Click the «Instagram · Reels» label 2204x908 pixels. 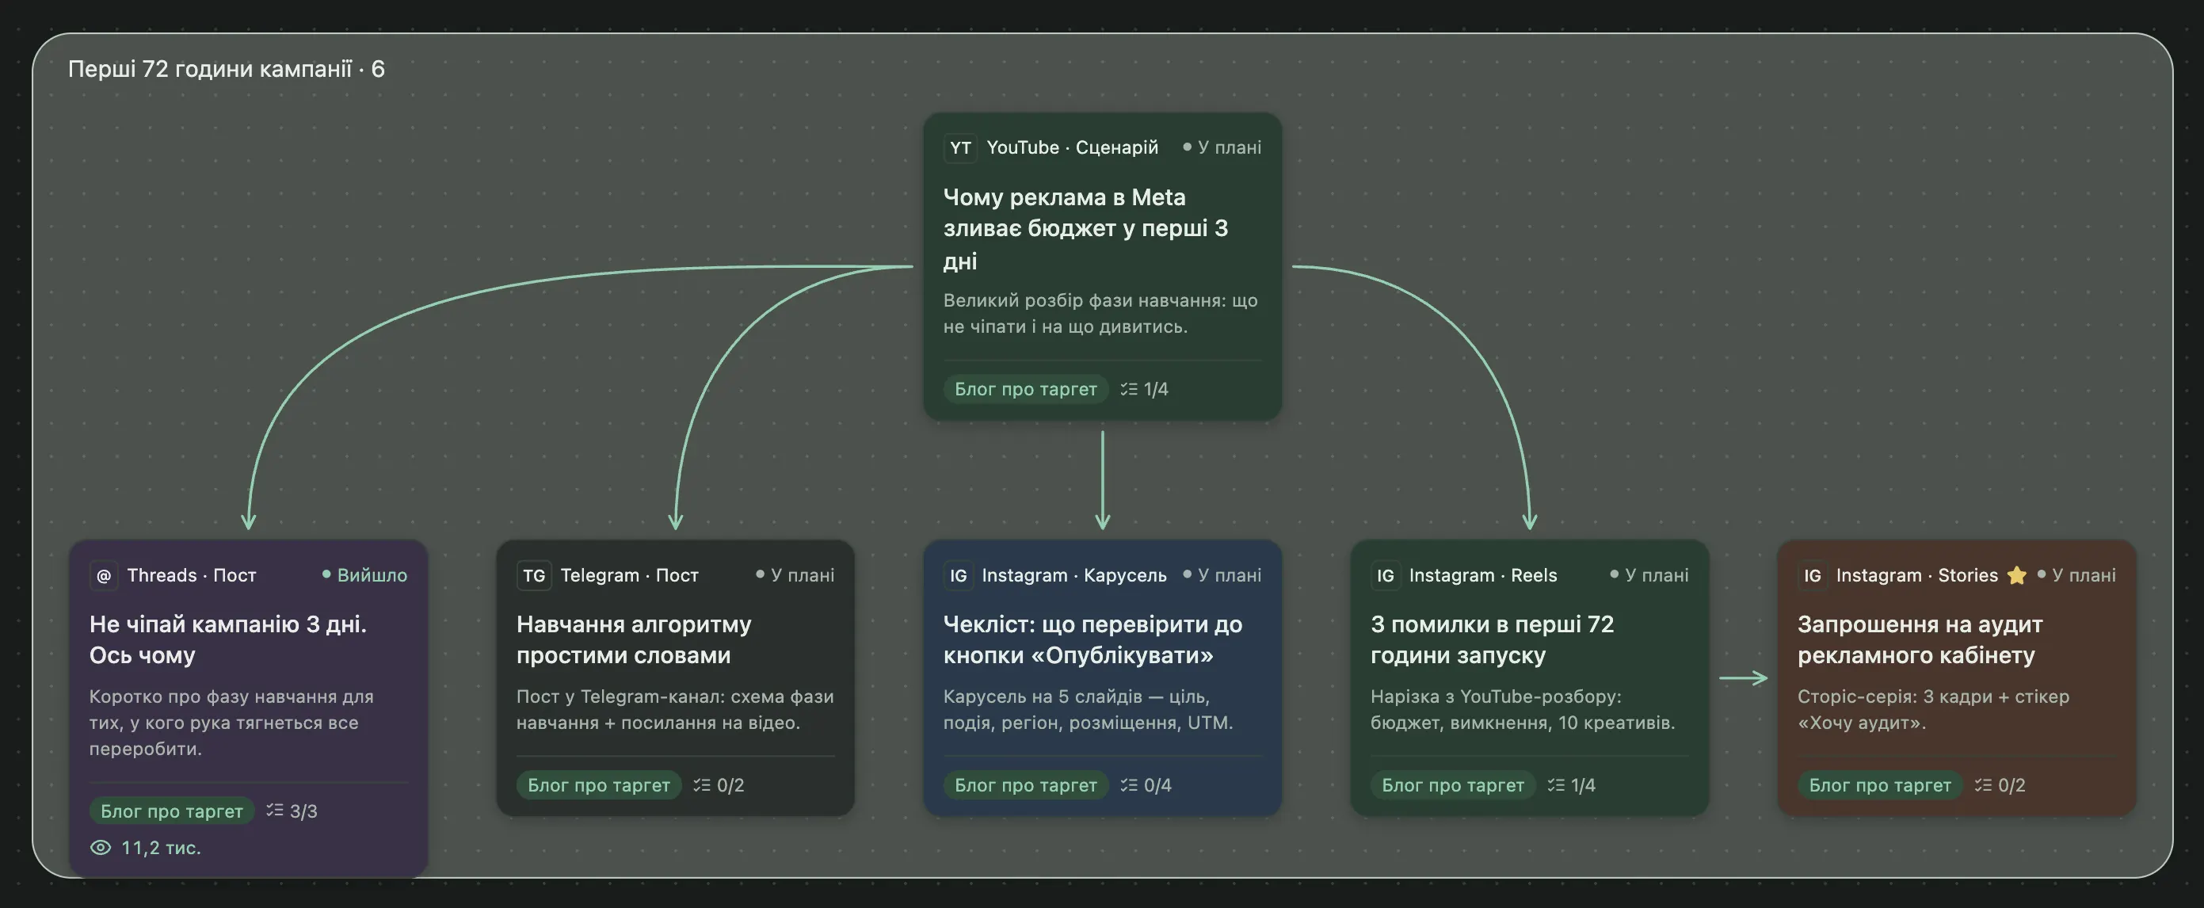click(1483, 575)
